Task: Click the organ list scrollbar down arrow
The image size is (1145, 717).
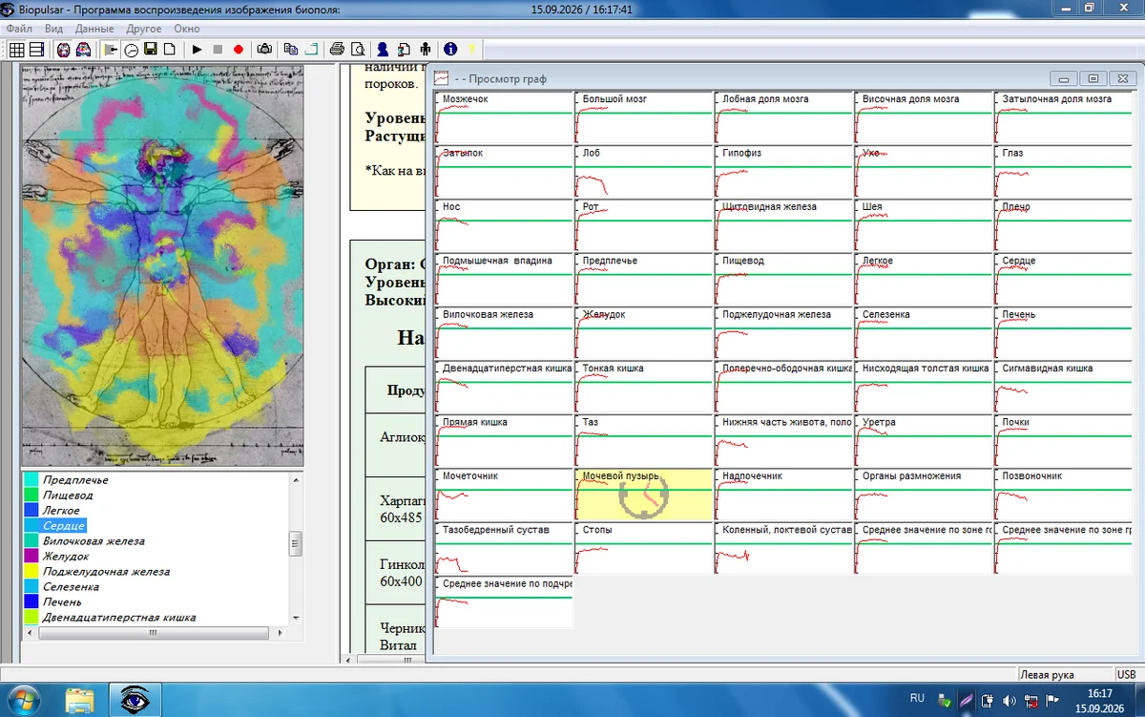Action: click(x=296, y=617)
